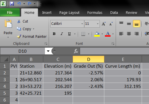The height and width of the screenshot is (104, 149).
Task: Open the Page Layout tab
Action: [69, 12]
